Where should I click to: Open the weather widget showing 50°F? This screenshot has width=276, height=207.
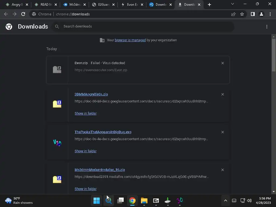click(19, 201)
